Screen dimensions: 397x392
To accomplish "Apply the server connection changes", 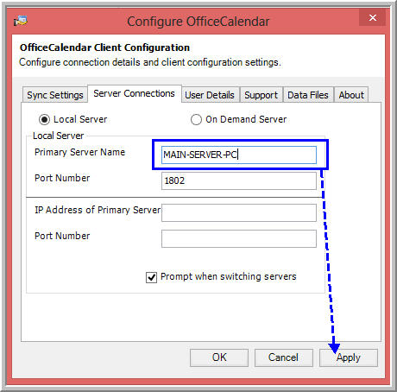I will 349,357.
